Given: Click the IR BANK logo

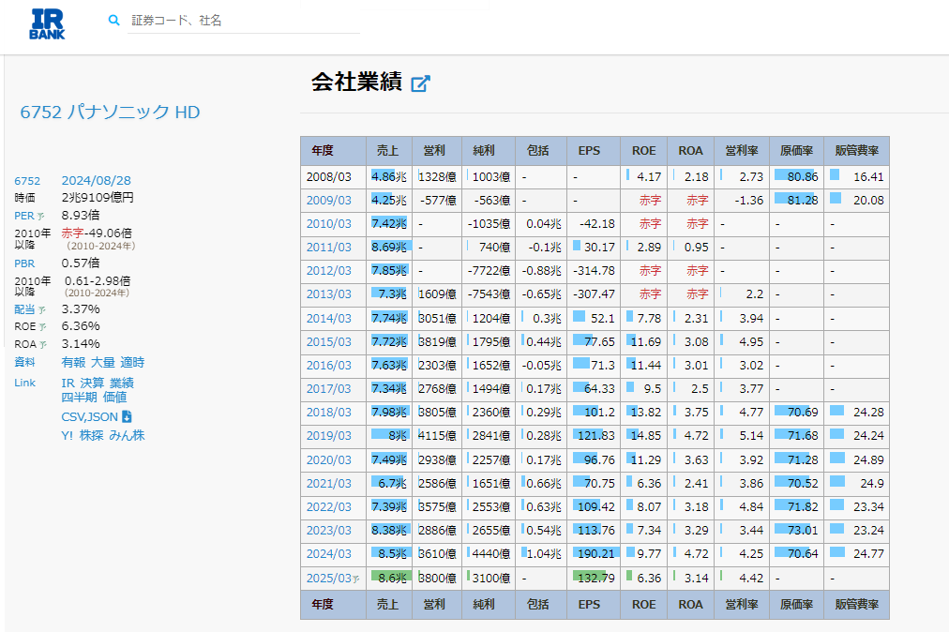Looking at the screenshot, I should (x=47, y=24).
